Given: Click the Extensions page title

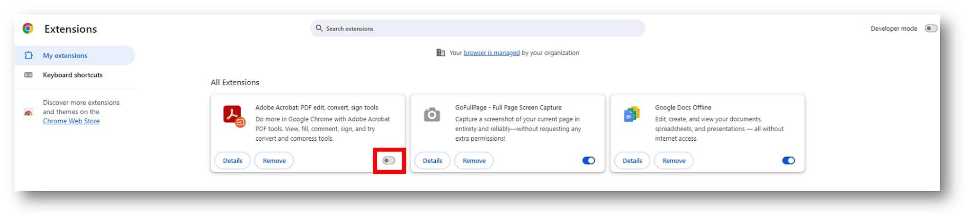Looking at the screenshot, I should point(71,29).
